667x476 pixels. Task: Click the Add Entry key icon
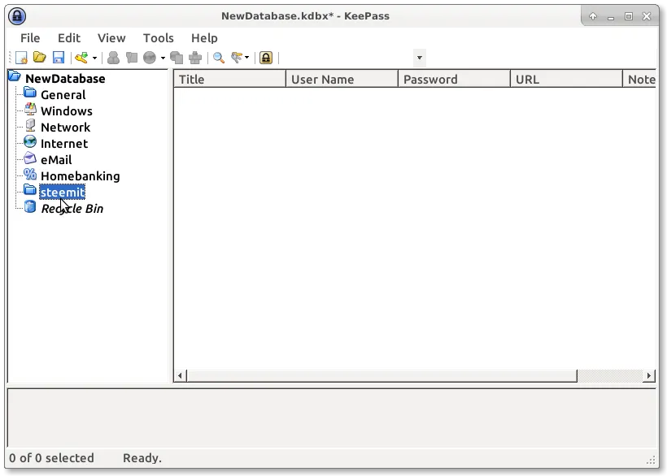click(x=81, y=58)
